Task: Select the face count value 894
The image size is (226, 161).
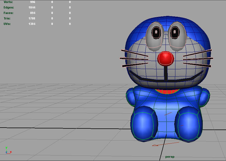Action: pos(33,13)
